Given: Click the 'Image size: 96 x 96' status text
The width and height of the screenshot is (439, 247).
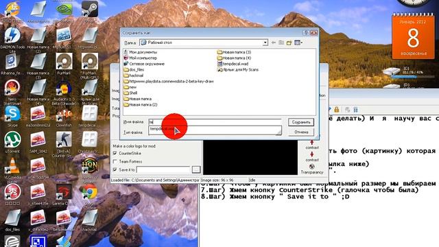Looking at the screenshot, I should click(217, 180).
